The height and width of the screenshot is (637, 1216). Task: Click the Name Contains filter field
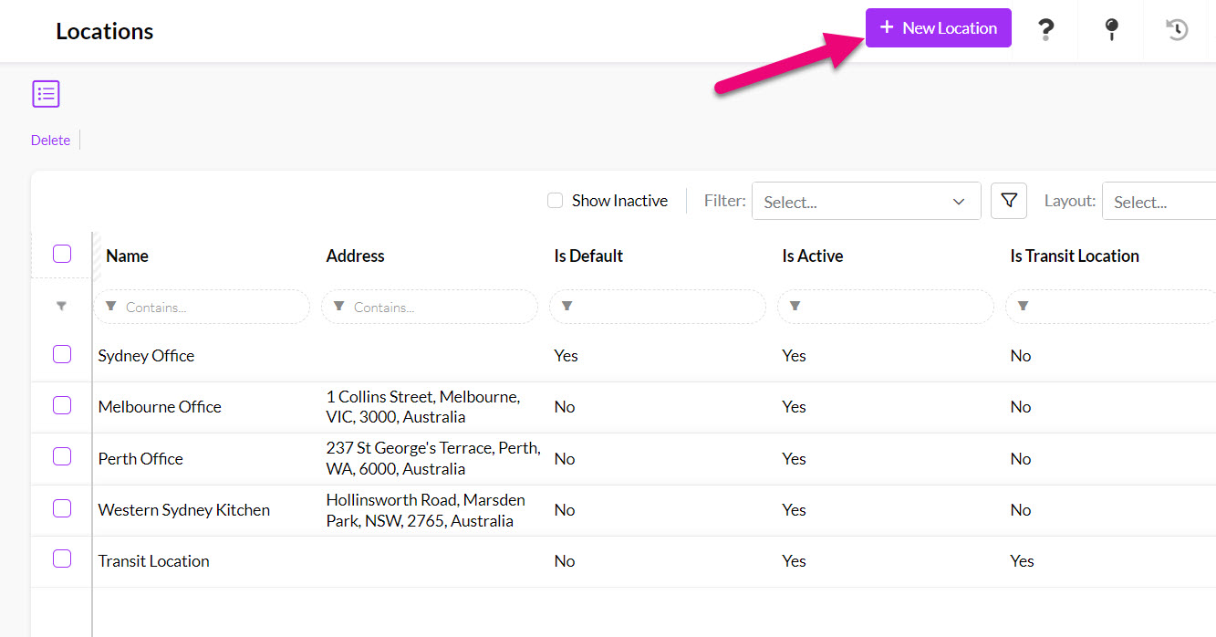point(202,308)
